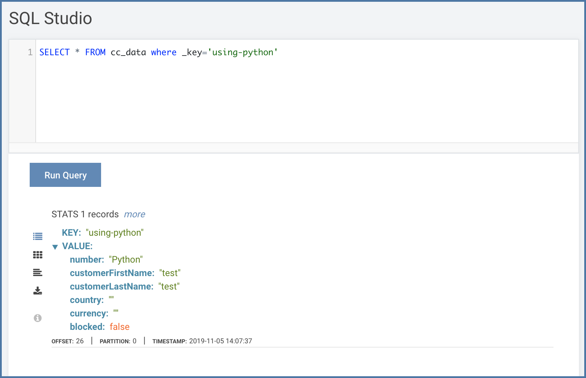The width and height of the screenshot is (586, 378).
Task: Open the 'more' stats link
Action: (135, 214)
